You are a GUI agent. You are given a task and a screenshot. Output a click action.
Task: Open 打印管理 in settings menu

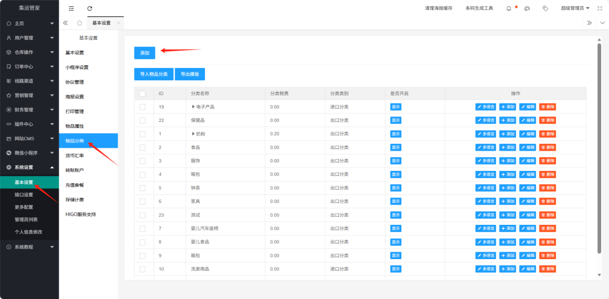click(88, 111)
